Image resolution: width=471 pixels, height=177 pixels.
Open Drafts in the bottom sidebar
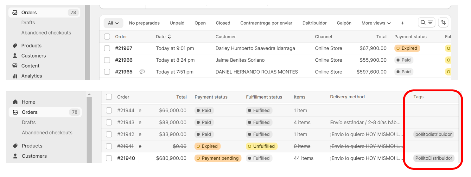click(29, 122)
